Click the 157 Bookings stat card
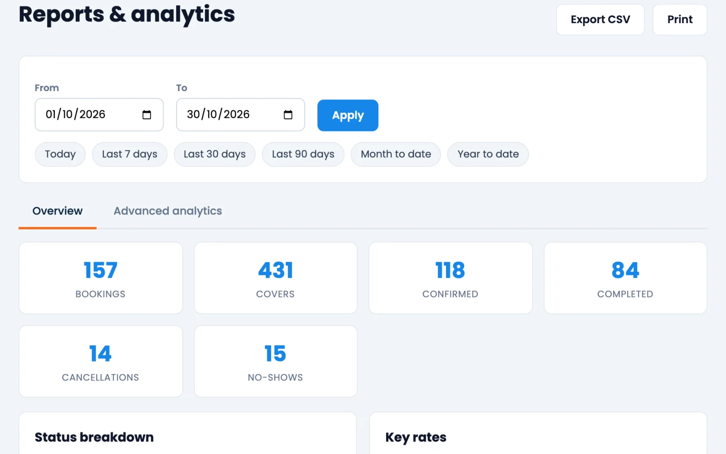 101,278
